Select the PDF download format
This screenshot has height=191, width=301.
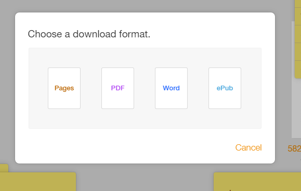click(x=117, y=88)
